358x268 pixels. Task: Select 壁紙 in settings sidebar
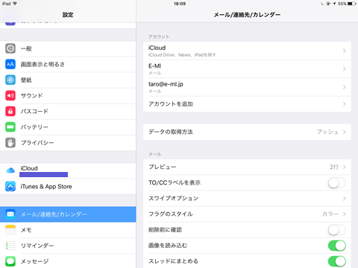(x=68, y=80)
